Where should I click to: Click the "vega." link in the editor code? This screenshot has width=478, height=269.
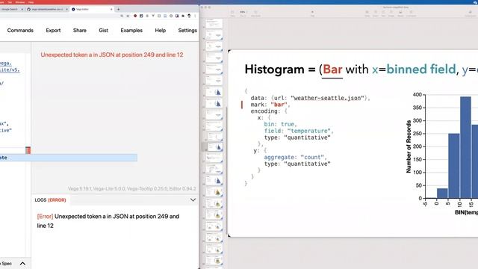pyautogui.click(x=6, y=63)
